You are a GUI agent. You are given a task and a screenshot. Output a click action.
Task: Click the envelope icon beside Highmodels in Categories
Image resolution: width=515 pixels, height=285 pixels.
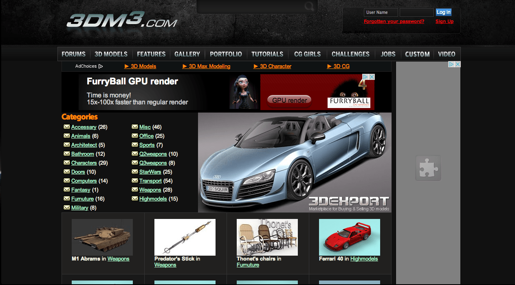tap(135, 199)
